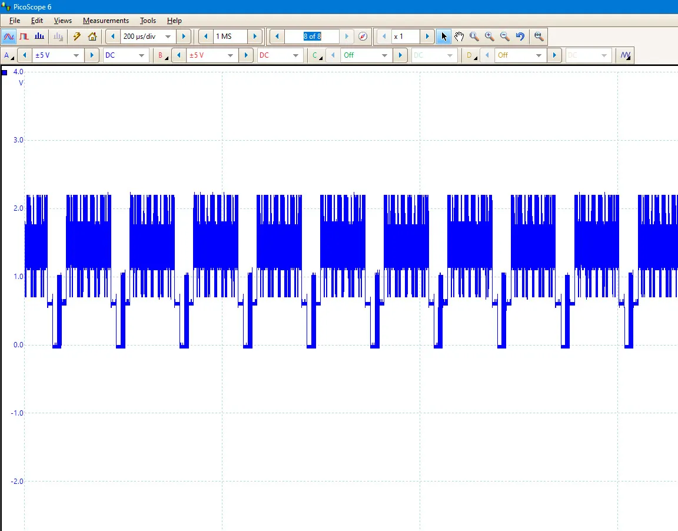
Task: Expand Channel A ±5 V range dropdown
Action: coord(76,55)
